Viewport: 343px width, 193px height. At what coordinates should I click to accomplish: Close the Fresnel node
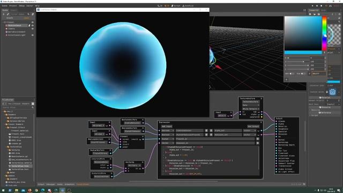point(143,136)
